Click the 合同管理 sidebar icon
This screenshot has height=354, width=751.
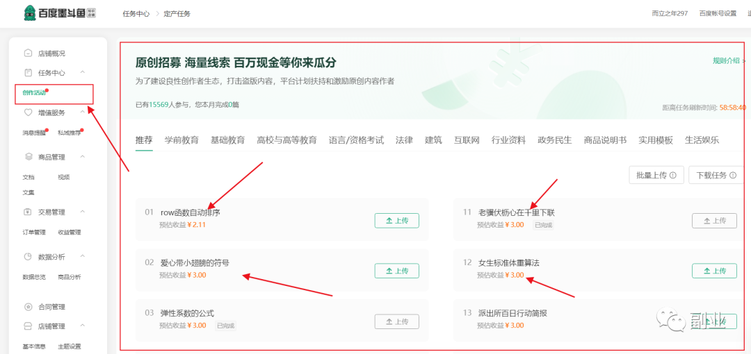click(x=29, y=307)
